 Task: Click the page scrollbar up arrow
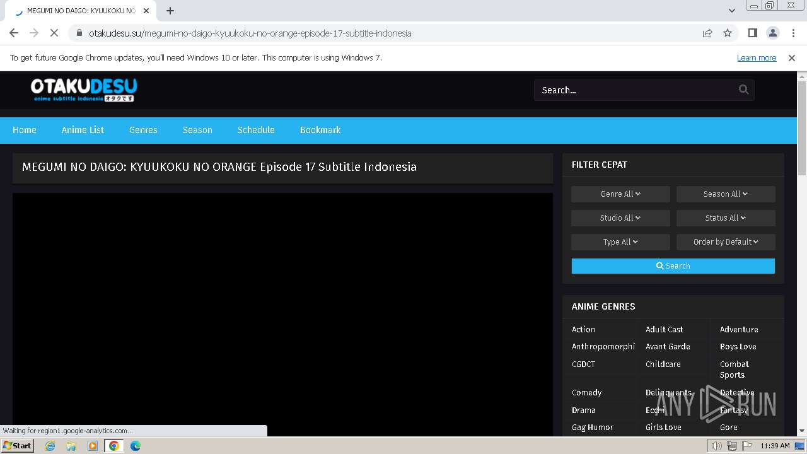(802, 76)
